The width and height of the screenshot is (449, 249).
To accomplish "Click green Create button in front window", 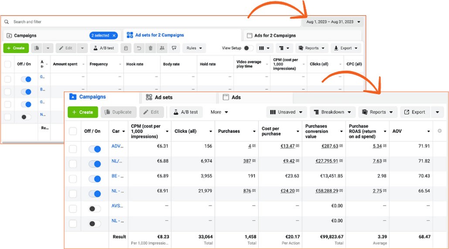I will (83, 112).
